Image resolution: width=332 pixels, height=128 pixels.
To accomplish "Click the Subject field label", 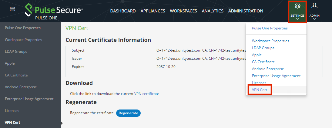I will (x=78, y=50).
